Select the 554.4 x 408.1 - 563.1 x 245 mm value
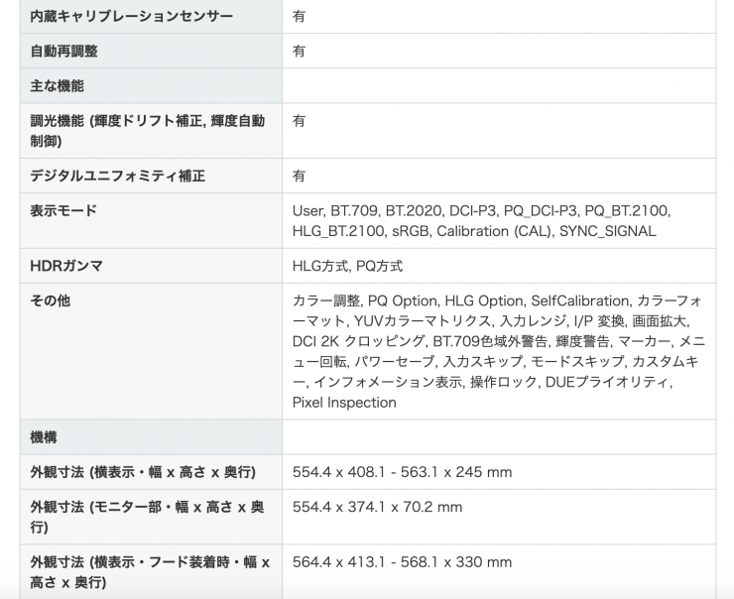The width and height of the screenshot is (734, 599). (402, 472)
